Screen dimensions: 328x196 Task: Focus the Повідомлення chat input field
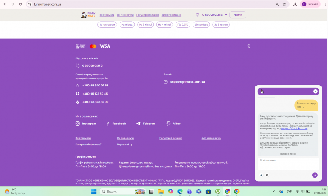(x=288, y=164)
